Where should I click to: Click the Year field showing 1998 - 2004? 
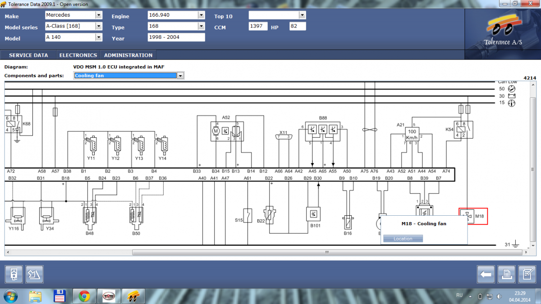176,37
